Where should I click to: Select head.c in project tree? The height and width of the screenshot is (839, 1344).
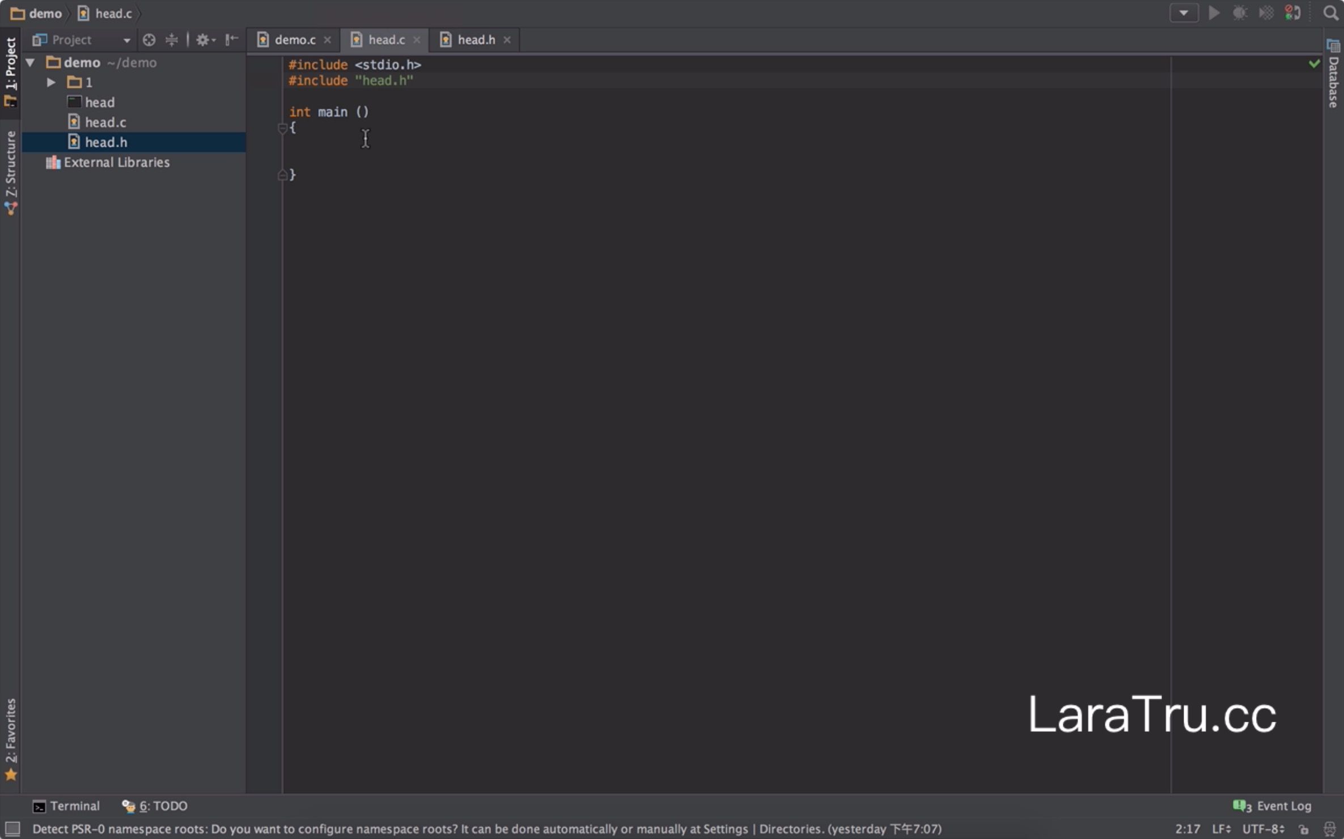(105, 122)
